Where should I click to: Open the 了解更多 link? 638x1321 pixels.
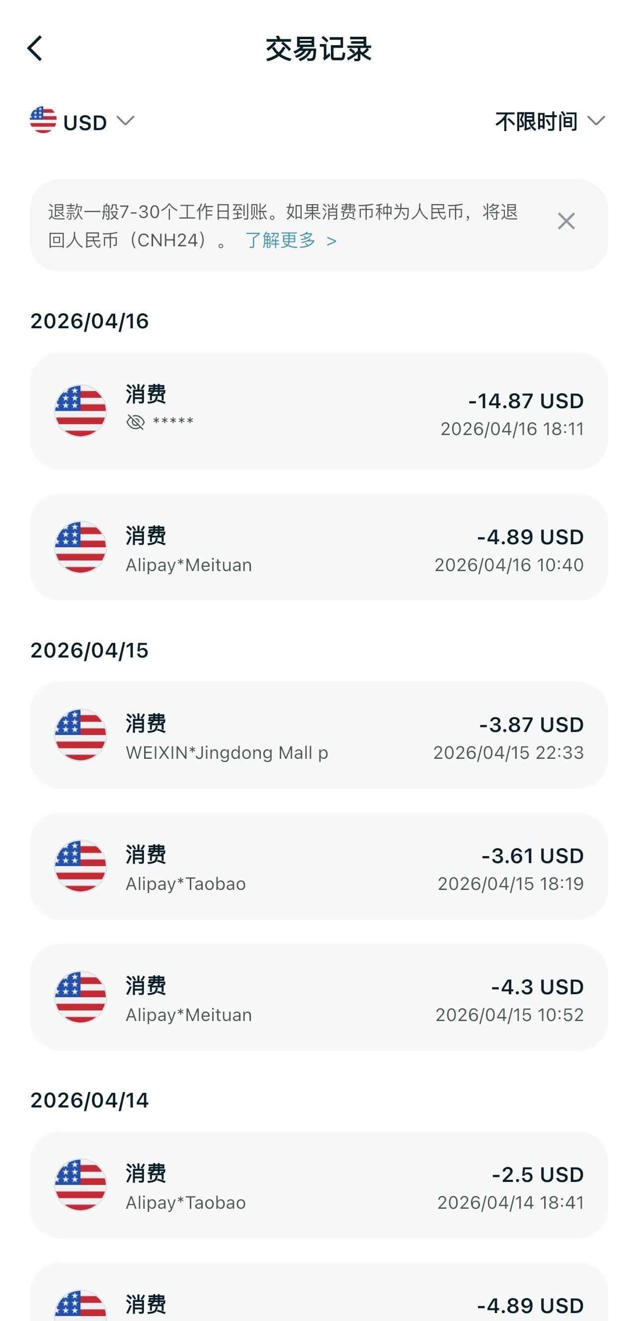click(x=291, y=240)
